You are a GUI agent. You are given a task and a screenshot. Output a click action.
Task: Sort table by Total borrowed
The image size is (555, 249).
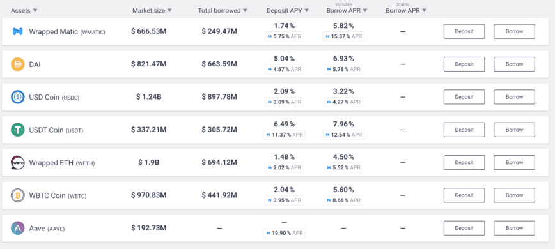(x=223, y=11)
